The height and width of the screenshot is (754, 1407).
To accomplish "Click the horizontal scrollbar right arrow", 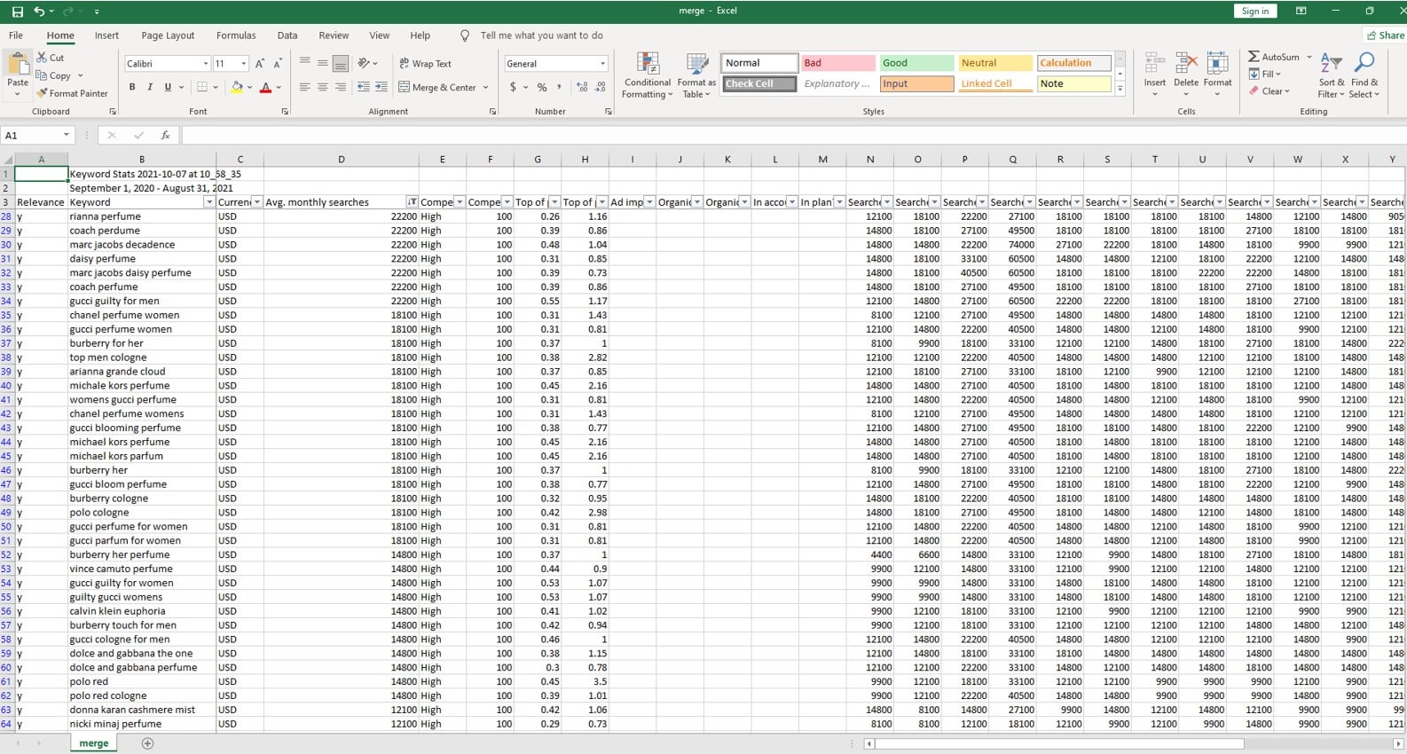I will (1398, 743).
